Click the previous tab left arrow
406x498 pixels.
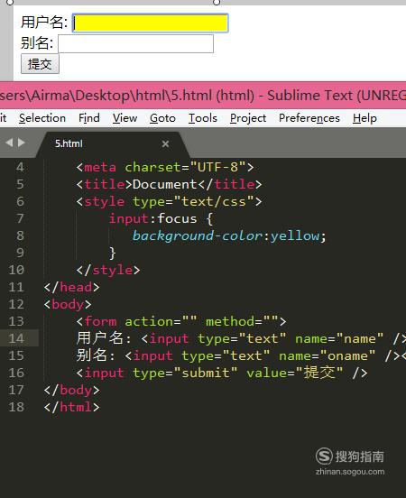[x=9, y=143]
